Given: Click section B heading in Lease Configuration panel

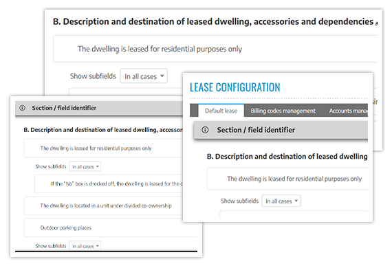Looking at the screenshot, I should [287, 157].
